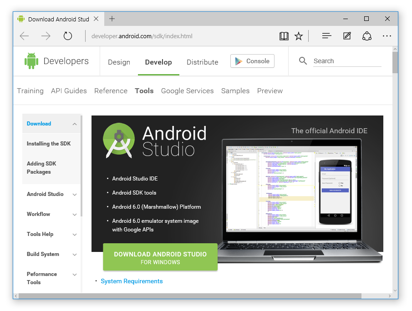
Task: Open a new tab with plus icon
Action: (112, 19)
